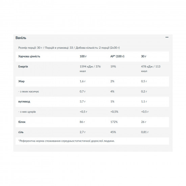Click the Референтна норма footnote text
This screenshot has height=186, width=186.
coord(66,141)
